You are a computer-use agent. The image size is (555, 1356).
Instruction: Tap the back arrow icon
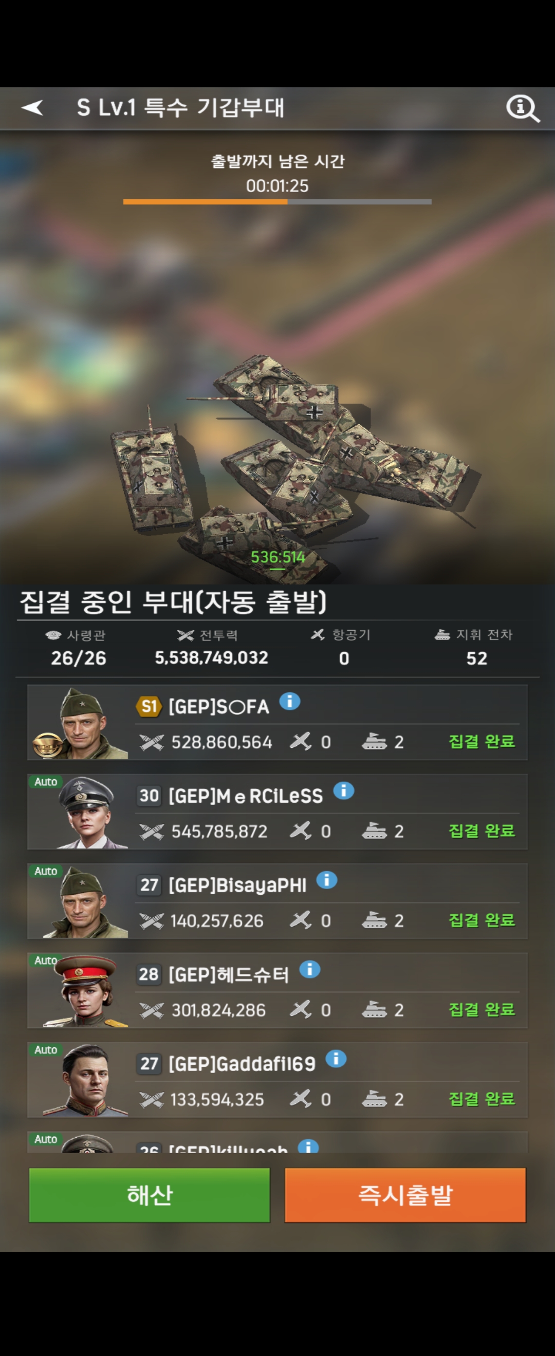pyautogui.click(x=32, y=107)
